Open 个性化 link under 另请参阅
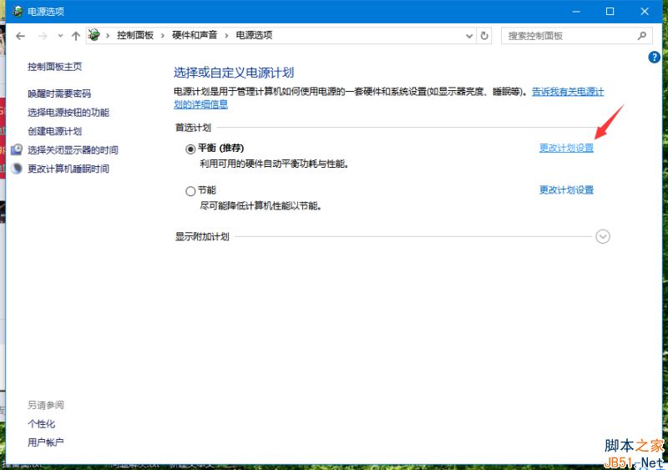 click(x=41, y=423)
